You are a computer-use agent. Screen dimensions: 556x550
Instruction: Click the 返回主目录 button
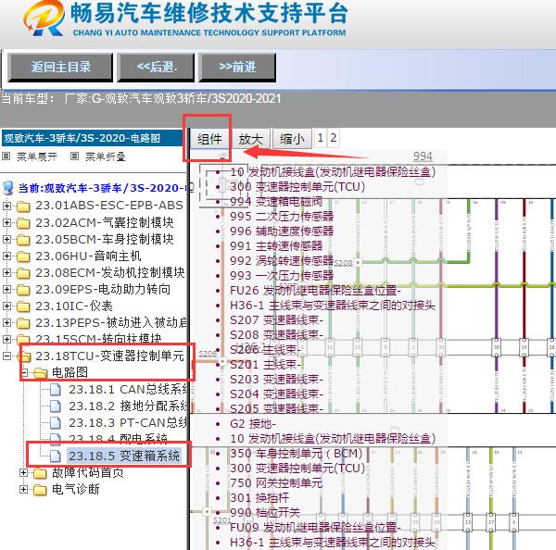click(60, 68)
